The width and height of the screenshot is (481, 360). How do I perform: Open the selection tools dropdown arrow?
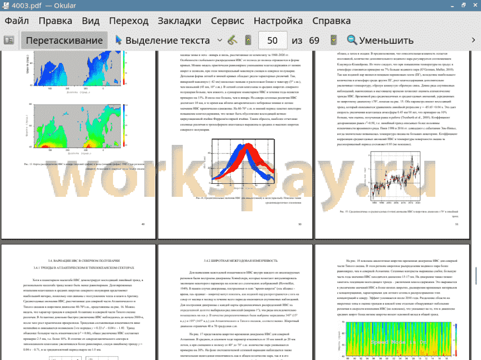coord(220,40)
